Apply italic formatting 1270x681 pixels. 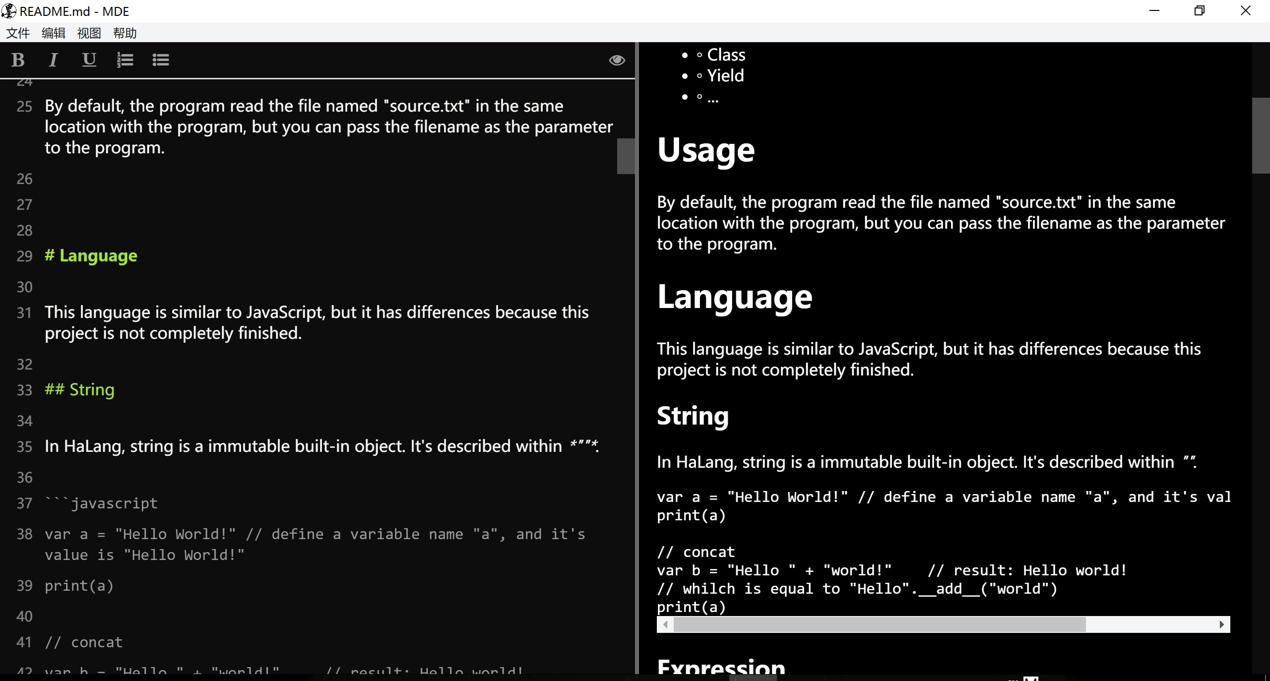[53, 60]
